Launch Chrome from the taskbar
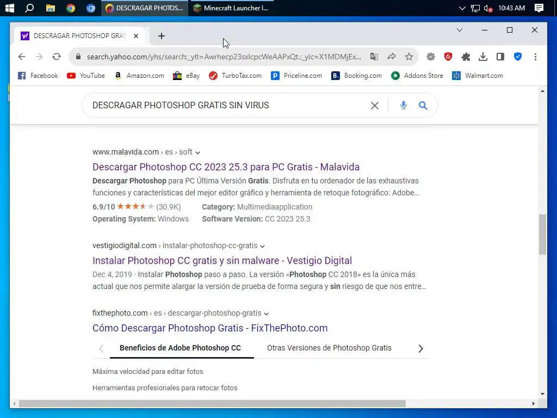 [x=71, y=8]
